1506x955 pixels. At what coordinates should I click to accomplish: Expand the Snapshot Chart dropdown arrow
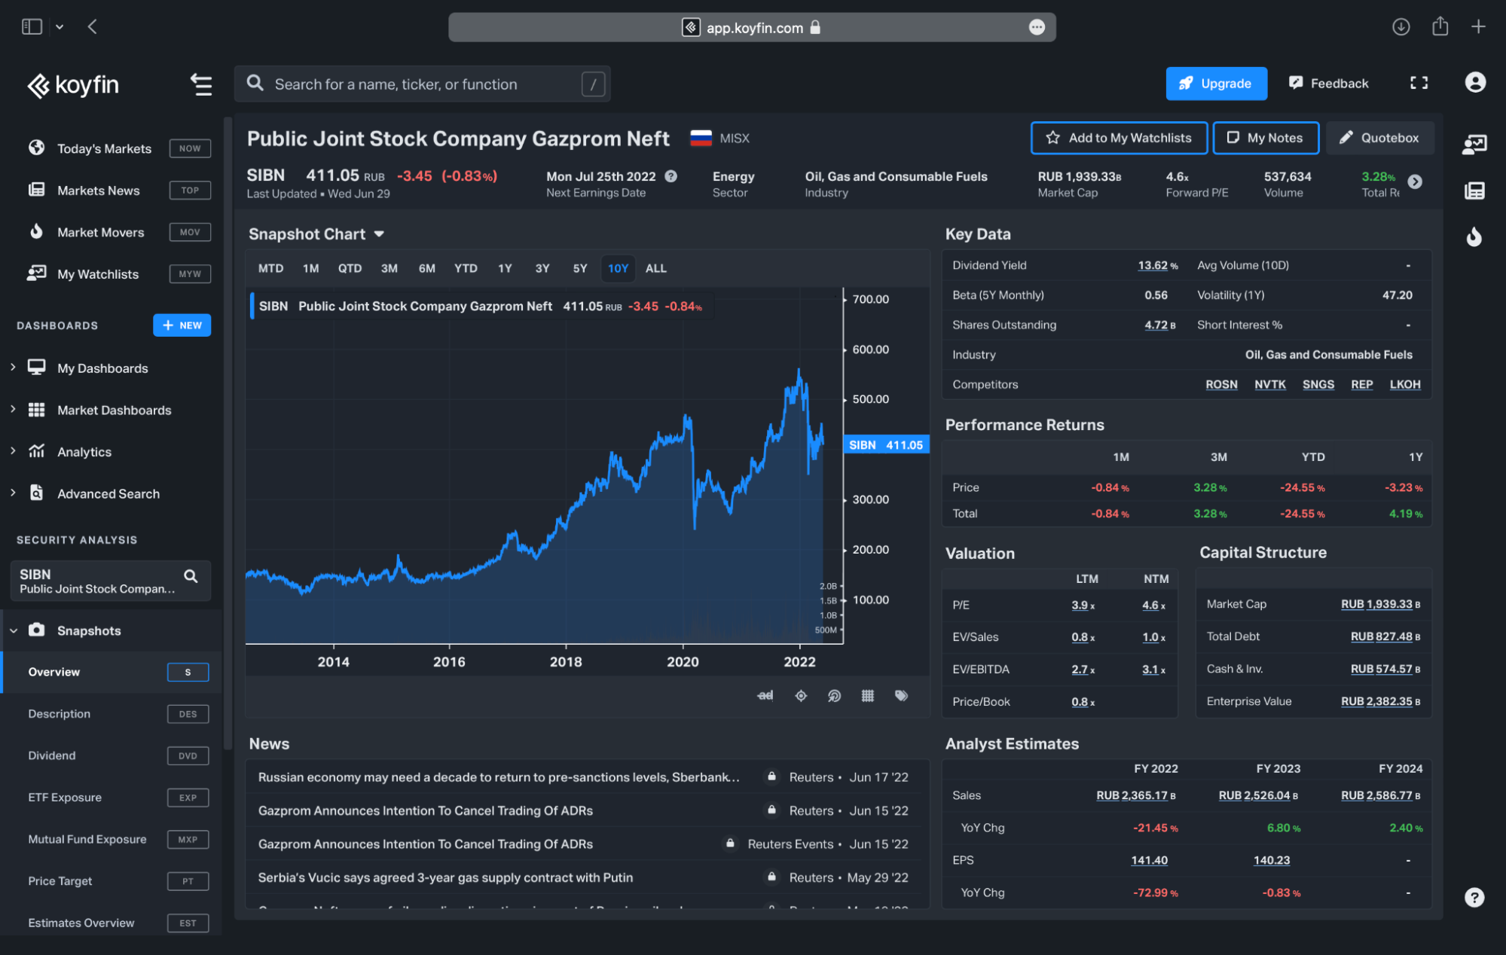point(381,233)
